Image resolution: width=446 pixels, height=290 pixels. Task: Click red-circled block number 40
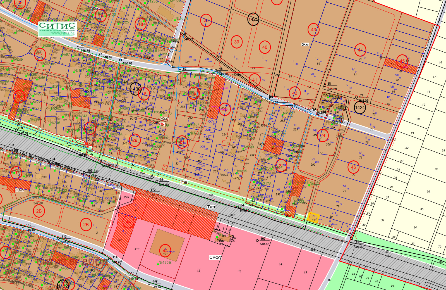tap(265, 47)
